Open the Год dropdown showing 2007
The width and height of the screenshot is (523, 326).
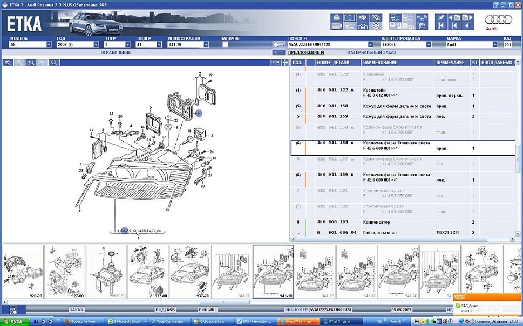click(97, 45)
